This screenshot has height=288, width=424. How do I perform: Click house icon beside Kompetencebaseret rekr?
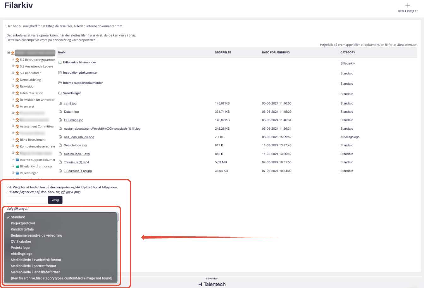[x=17, y=146]
